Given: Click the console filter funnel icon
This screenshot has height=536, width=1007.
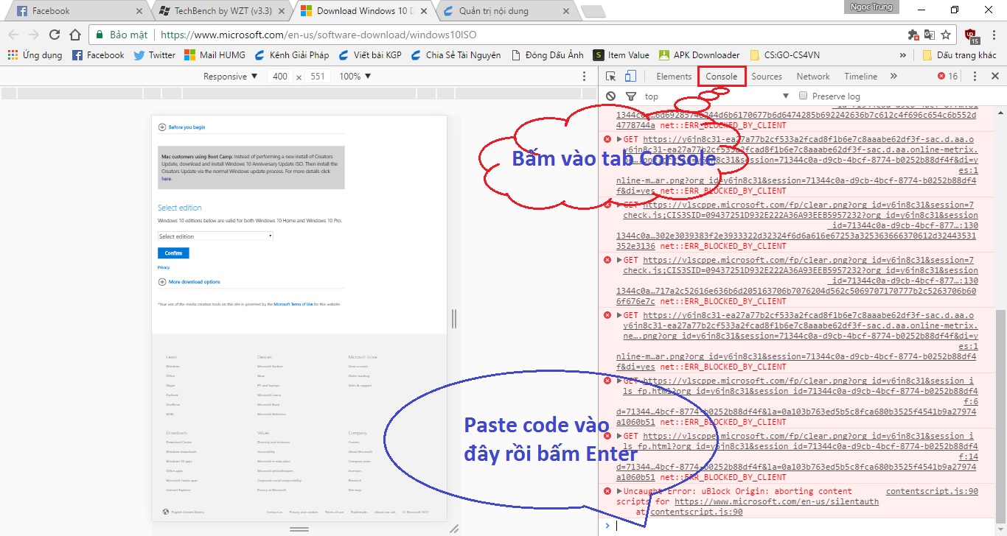Looking at the screenshot, I should pos(630,96).
